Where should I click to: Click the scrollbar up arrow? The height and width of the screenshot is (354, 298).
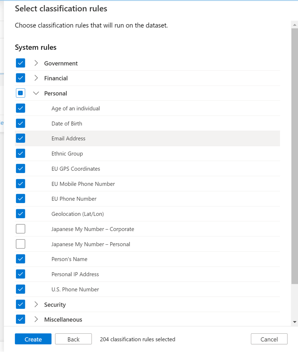point(294,25)
